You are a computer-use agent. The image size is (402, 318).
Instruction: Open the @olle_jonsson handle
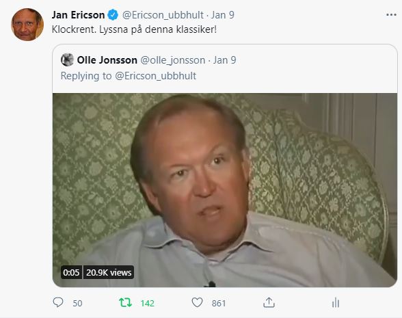[173, 60]
